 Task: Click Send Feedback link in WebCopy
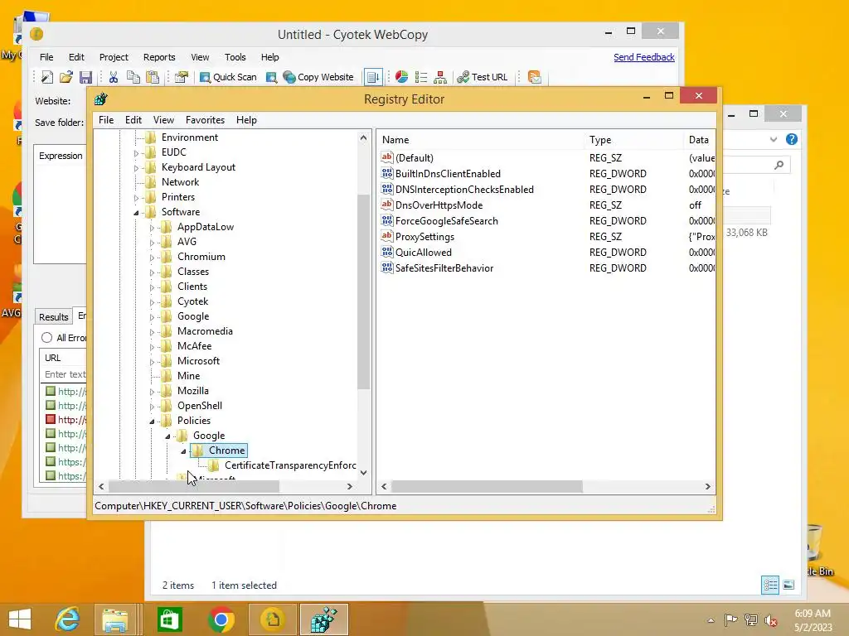pos(643,57)
